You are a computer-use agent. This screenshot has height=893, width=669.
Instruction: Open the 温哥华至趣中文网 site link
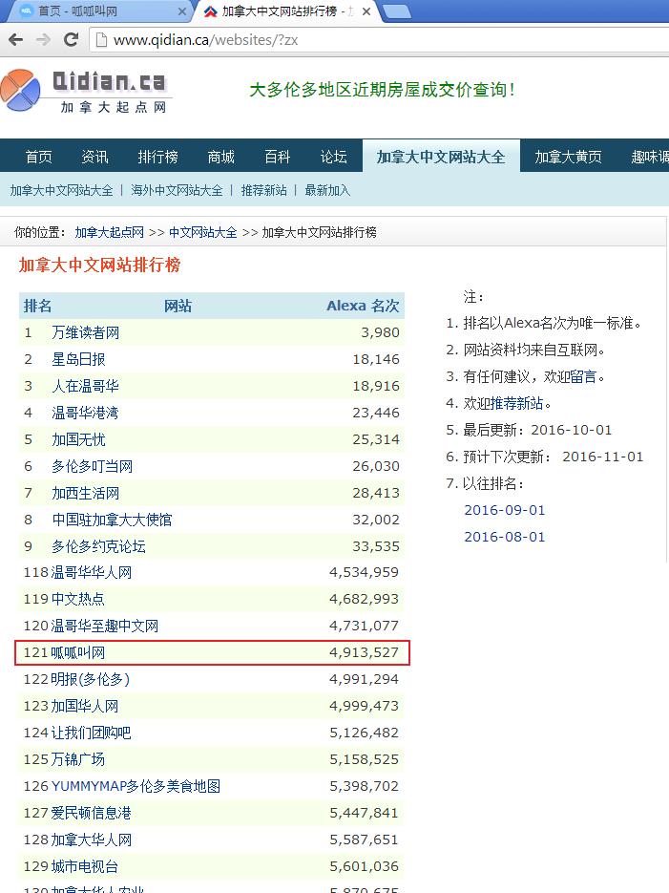point(105,626)
